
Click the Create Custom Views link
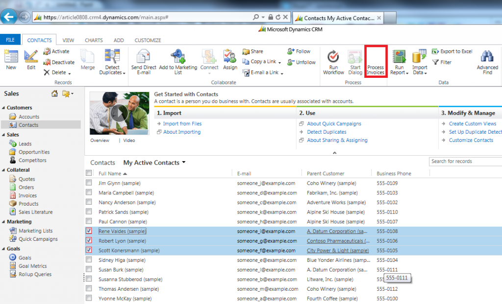click(x=473, y=123)
